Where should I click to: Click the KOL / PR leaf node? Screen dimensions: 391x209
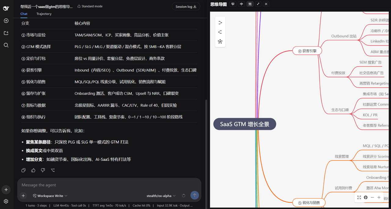coord(370,115)
